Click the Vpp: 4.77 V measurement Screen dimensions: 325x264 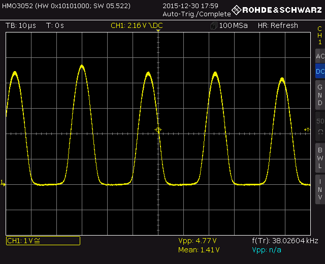coord(198,241)
